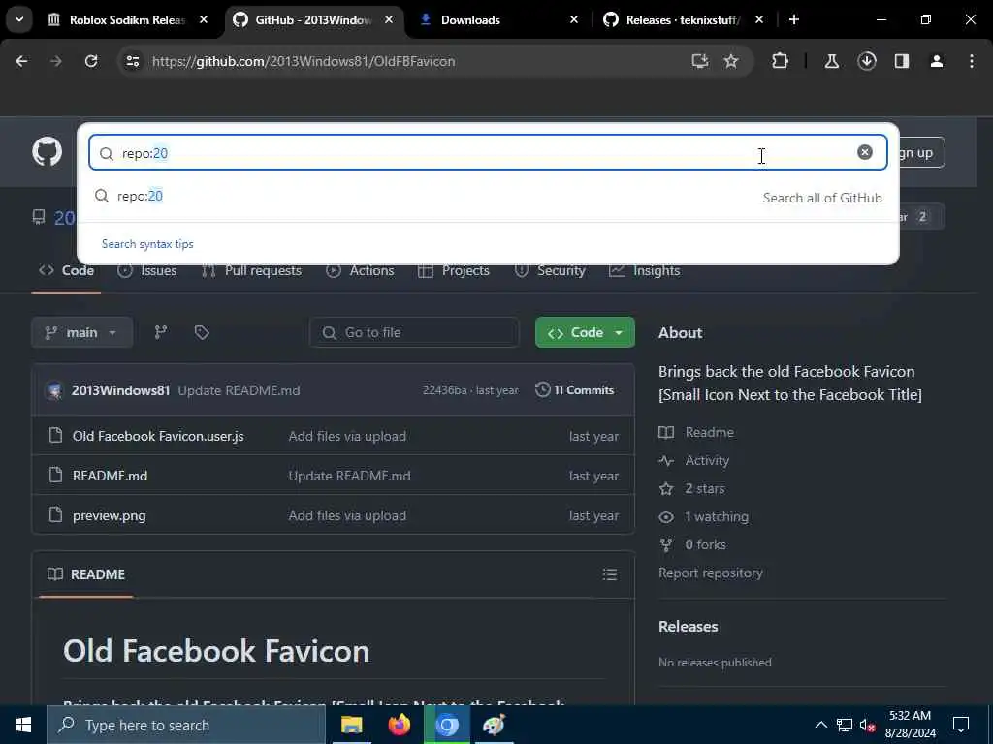
Task: Clear the search box with the X icon
Action: tap(864, 152)
